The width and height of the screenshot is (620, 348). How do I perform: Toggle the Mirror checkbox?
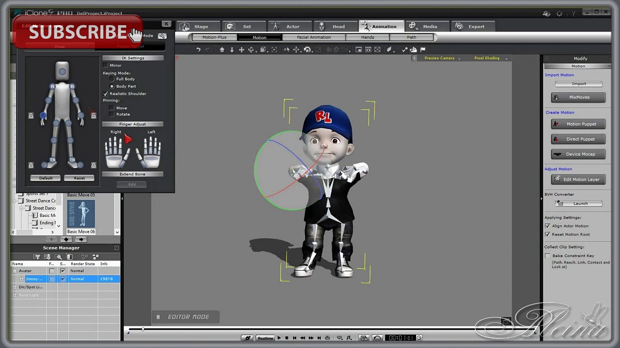coord(105,65)
